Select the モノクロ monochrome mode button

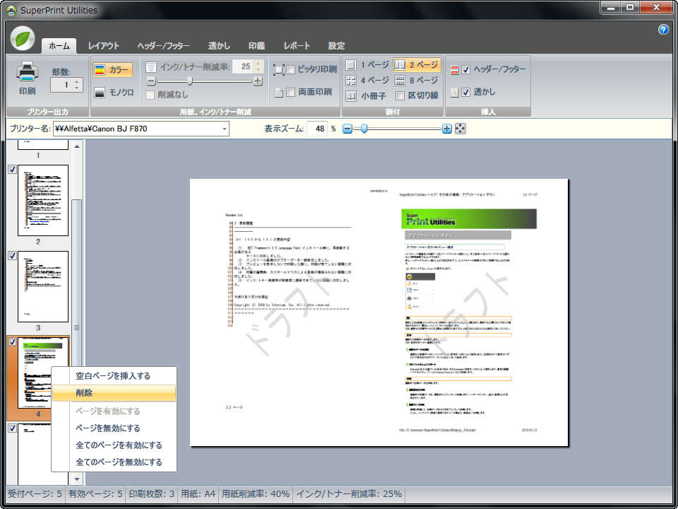(114, 93)
